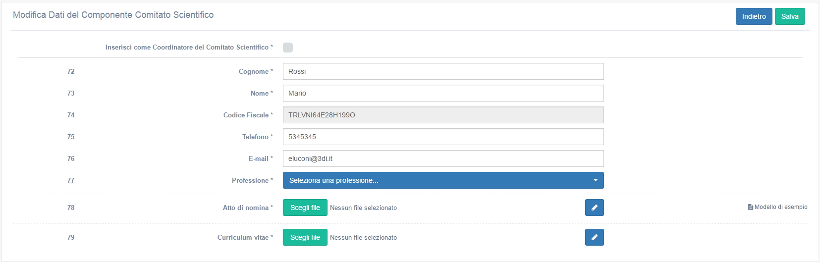
Task: Click the Nessun file selezionato text for Atto di nomina
Action: tap(363, 208)
